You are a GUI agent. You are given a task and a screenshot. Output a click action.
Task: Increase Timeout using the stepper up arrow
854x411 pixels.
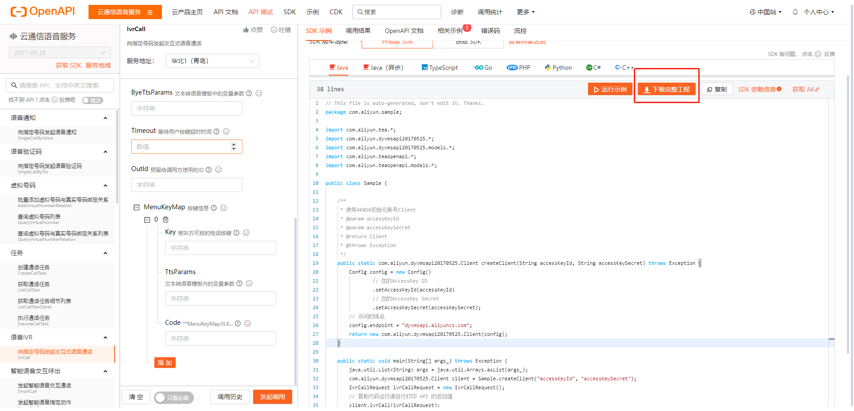pos(234,144)
